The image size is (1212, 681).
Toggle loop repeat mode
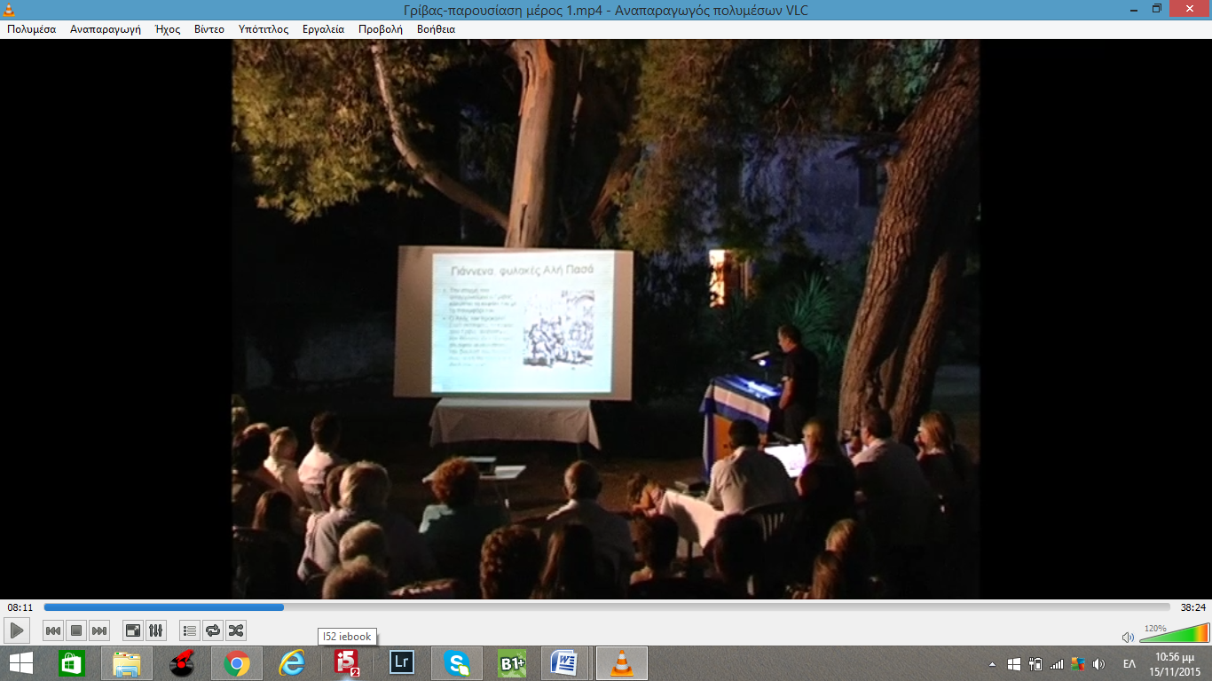[x=213, y=630]
